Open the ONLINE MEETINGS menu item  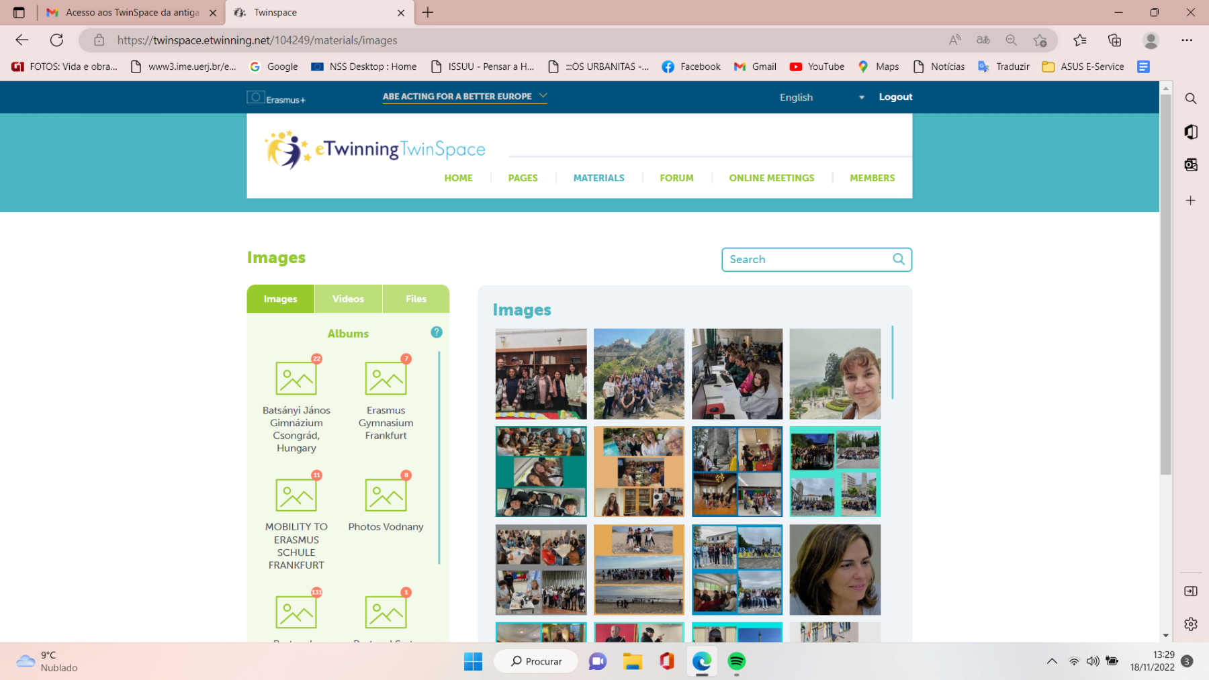[771, 178]
